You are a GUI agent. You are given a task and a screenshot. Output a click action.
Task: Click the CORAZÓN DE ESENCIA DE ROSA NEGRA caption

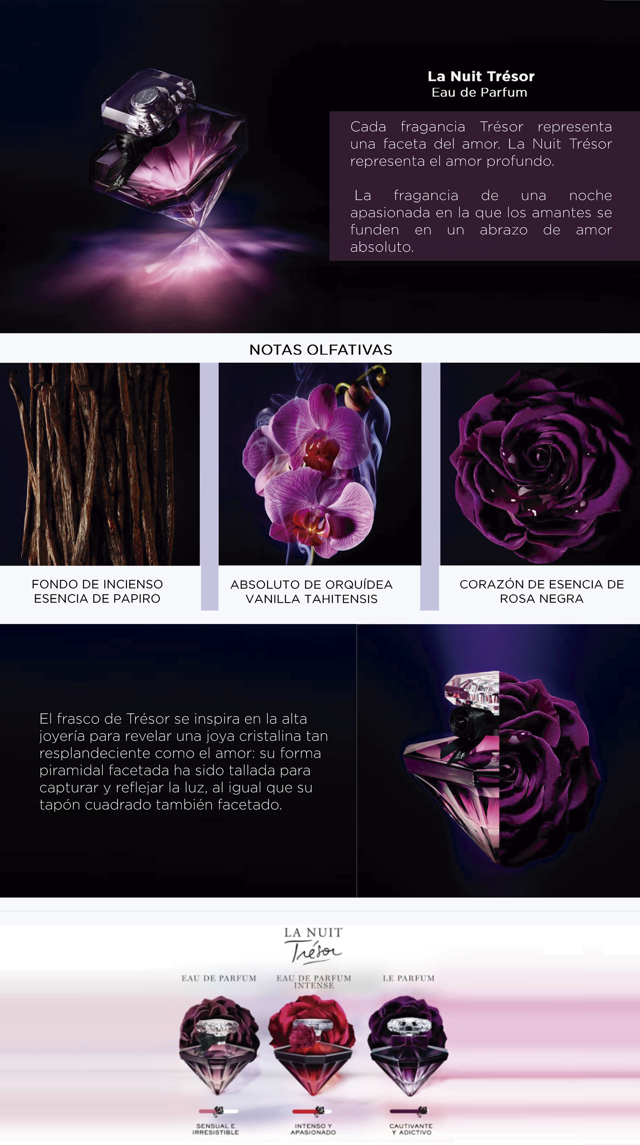coord(541,591)
